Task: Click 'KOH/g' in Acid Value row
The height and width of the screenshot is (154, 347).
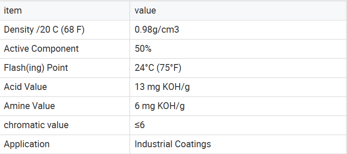Action: tap(176, 87)
